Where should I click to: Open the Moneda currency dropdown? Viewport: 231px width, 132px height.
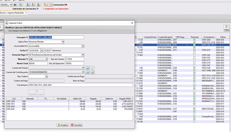(47, 59)
